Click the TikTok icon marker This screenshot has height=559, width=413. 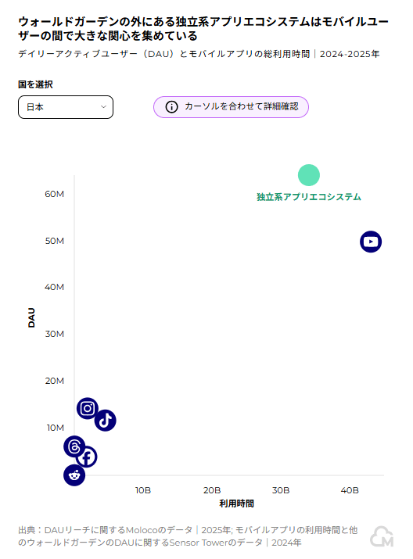pos(106,421)
